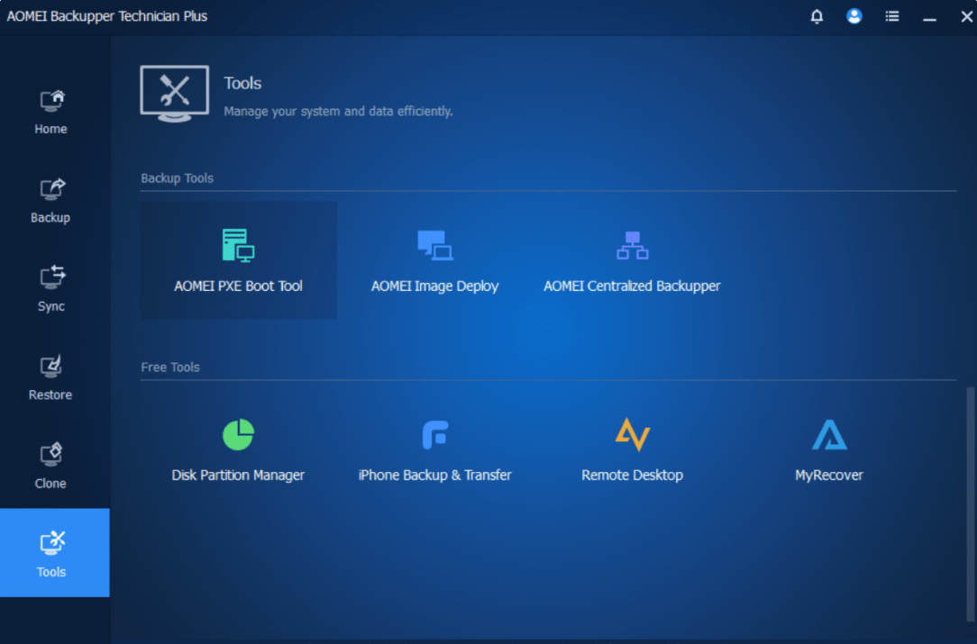Open iPhone Backup & Transfer
This screenshot has height=644, width=977.
point(434,449)
